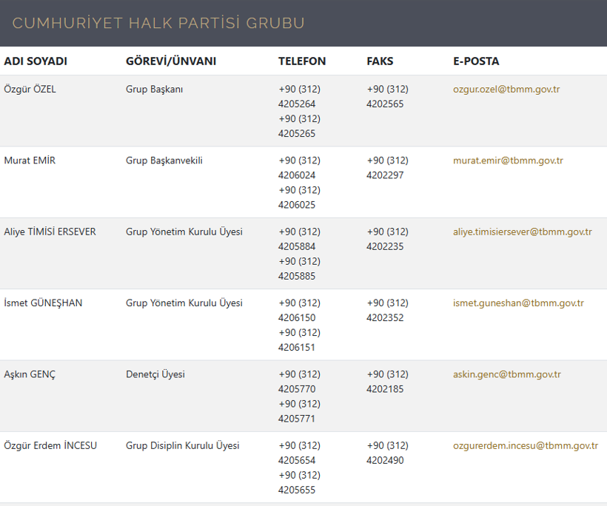
Task: Click the title Grup Disiplin Kurulu Üyesi
Action: [182, 445]
